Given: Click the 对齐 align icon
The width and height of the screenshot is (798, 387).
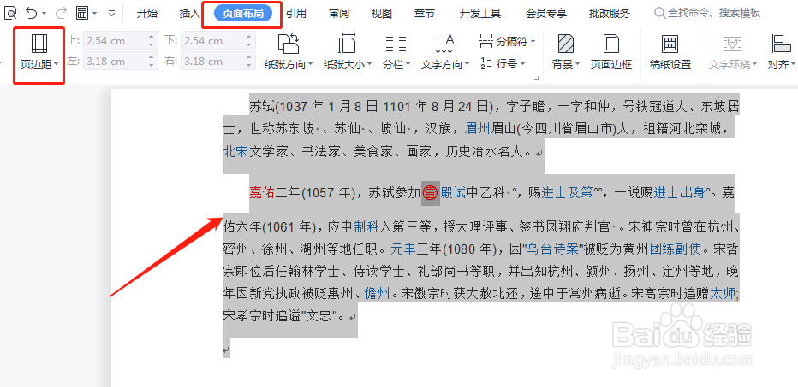Looking at the screenshot, I should tap(780, 44).
